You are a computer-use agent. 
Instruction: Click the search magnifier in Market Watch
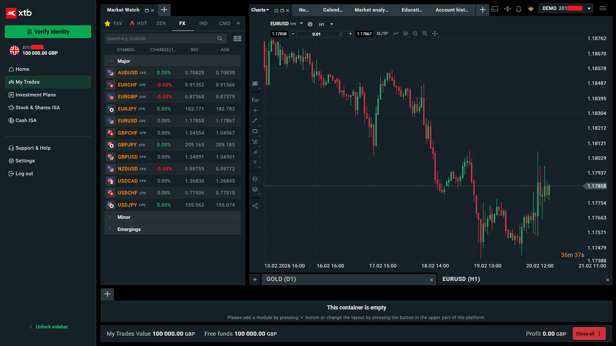coord(220,39)
